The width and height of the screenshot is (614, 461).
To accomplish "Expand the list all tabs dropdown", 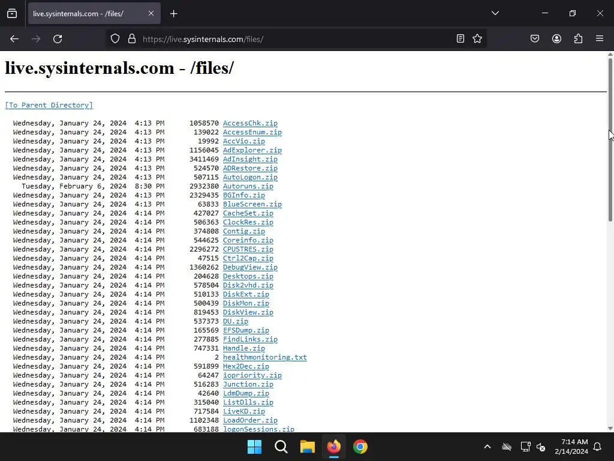I will click(495, 13).
